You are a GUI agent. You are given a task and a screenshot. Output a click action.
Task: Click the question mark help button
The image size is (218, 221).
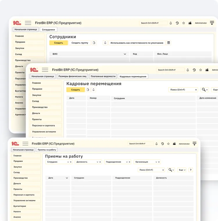191,170
